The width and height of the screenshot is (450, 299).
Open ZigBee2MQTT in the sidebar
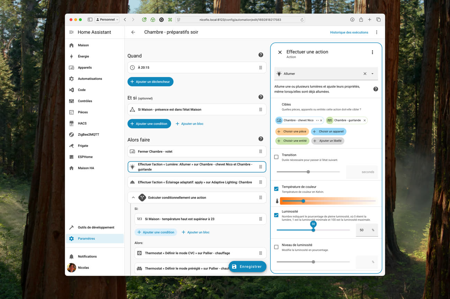(x=94, y=135)
